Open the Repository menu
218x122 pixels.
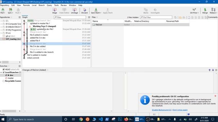click(x=4, y=5)
